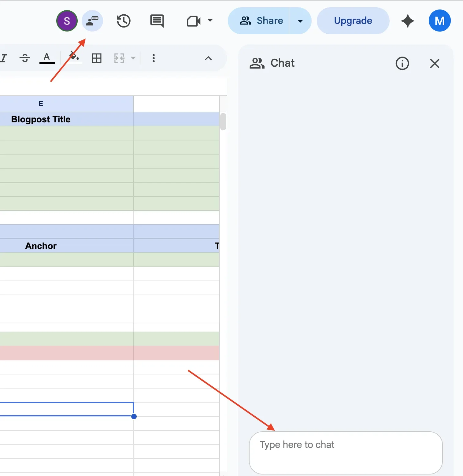Click the Upgrade button
The image size is (463, 476).
[353, 21]
